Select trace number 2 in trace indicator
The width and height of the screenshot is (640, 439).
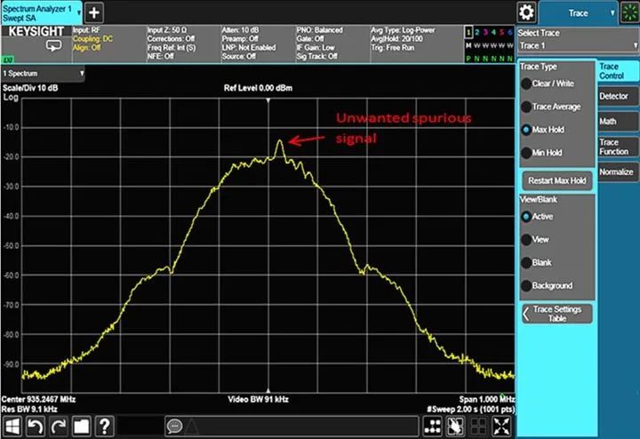[476, 32]
